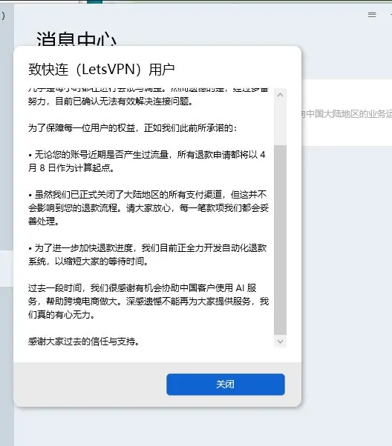Click the minimize dash at top-right edge
The height and width of the screenshot is (446, 392).
[x=391, y=15]
